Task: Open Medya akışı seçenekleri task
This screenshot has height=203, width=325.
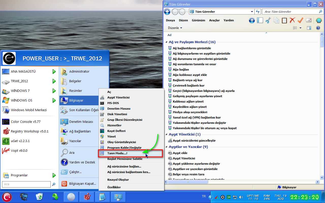Action: (190, 112)
